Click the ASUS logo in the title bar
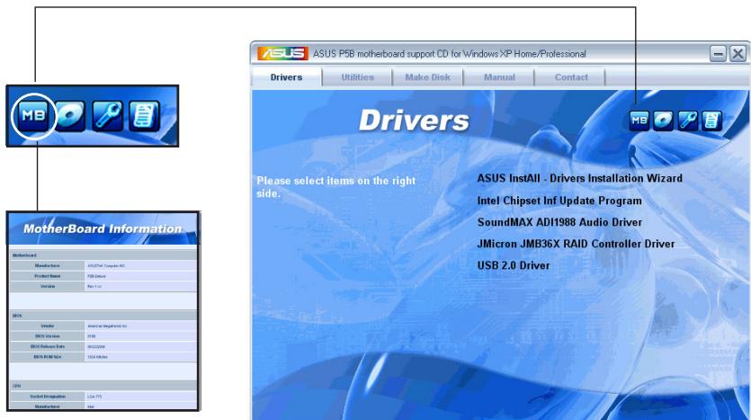Image resolution: width=751 pixels, height=420 pixels. click(x=282, y=53)
